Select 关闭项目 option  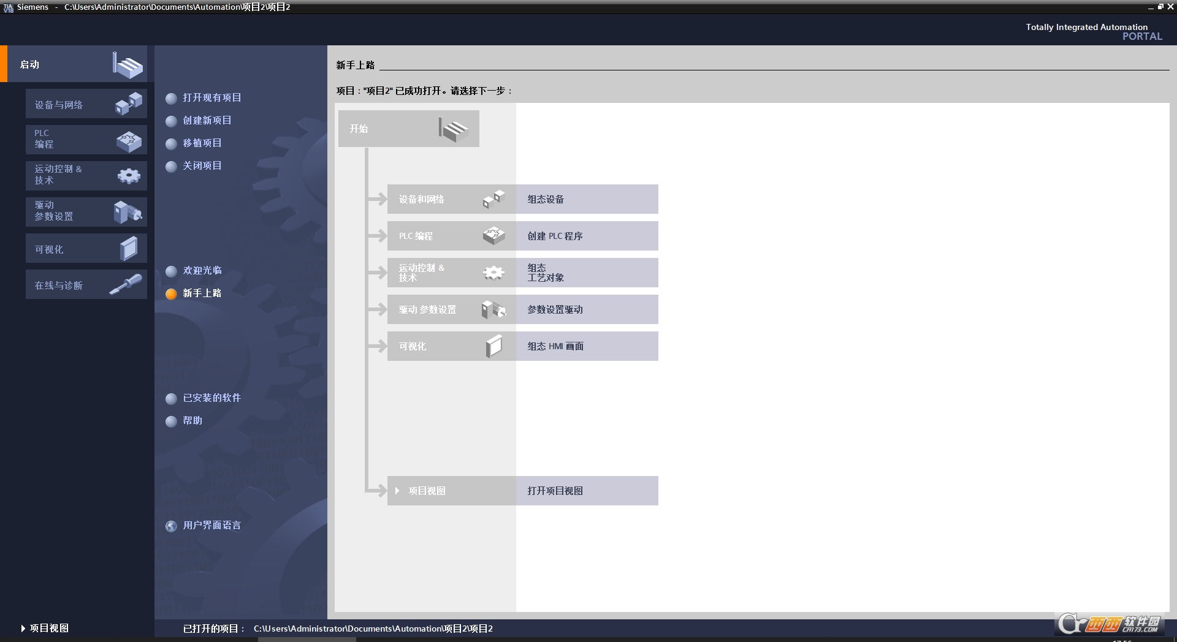pos(194,166)
